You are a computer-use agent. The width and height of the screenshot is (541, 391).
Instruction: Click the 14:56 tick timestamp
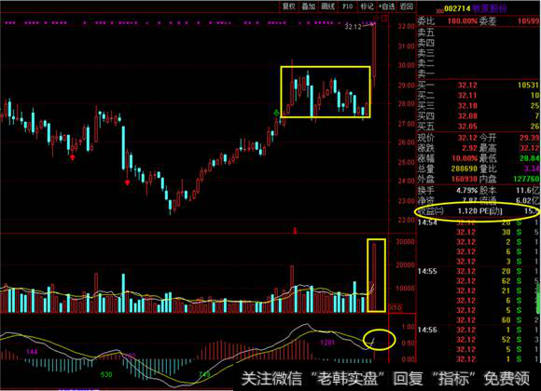(427, 330)
